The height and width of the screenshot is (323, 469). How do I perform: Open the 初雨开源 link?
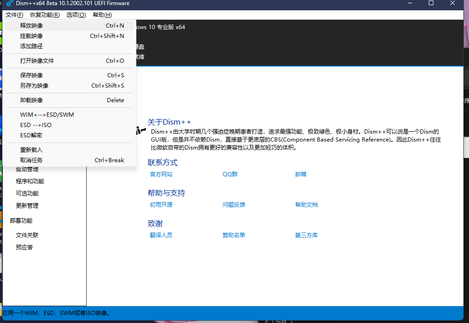coord(161,205)
